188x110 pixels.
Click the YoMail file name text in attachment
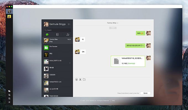132,58
